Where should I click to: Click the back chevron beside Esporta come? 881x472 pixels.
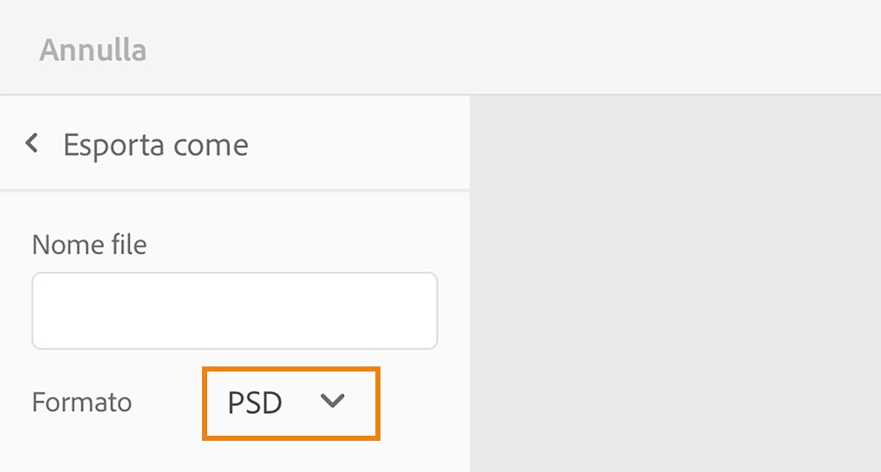[x=32, y=144]
